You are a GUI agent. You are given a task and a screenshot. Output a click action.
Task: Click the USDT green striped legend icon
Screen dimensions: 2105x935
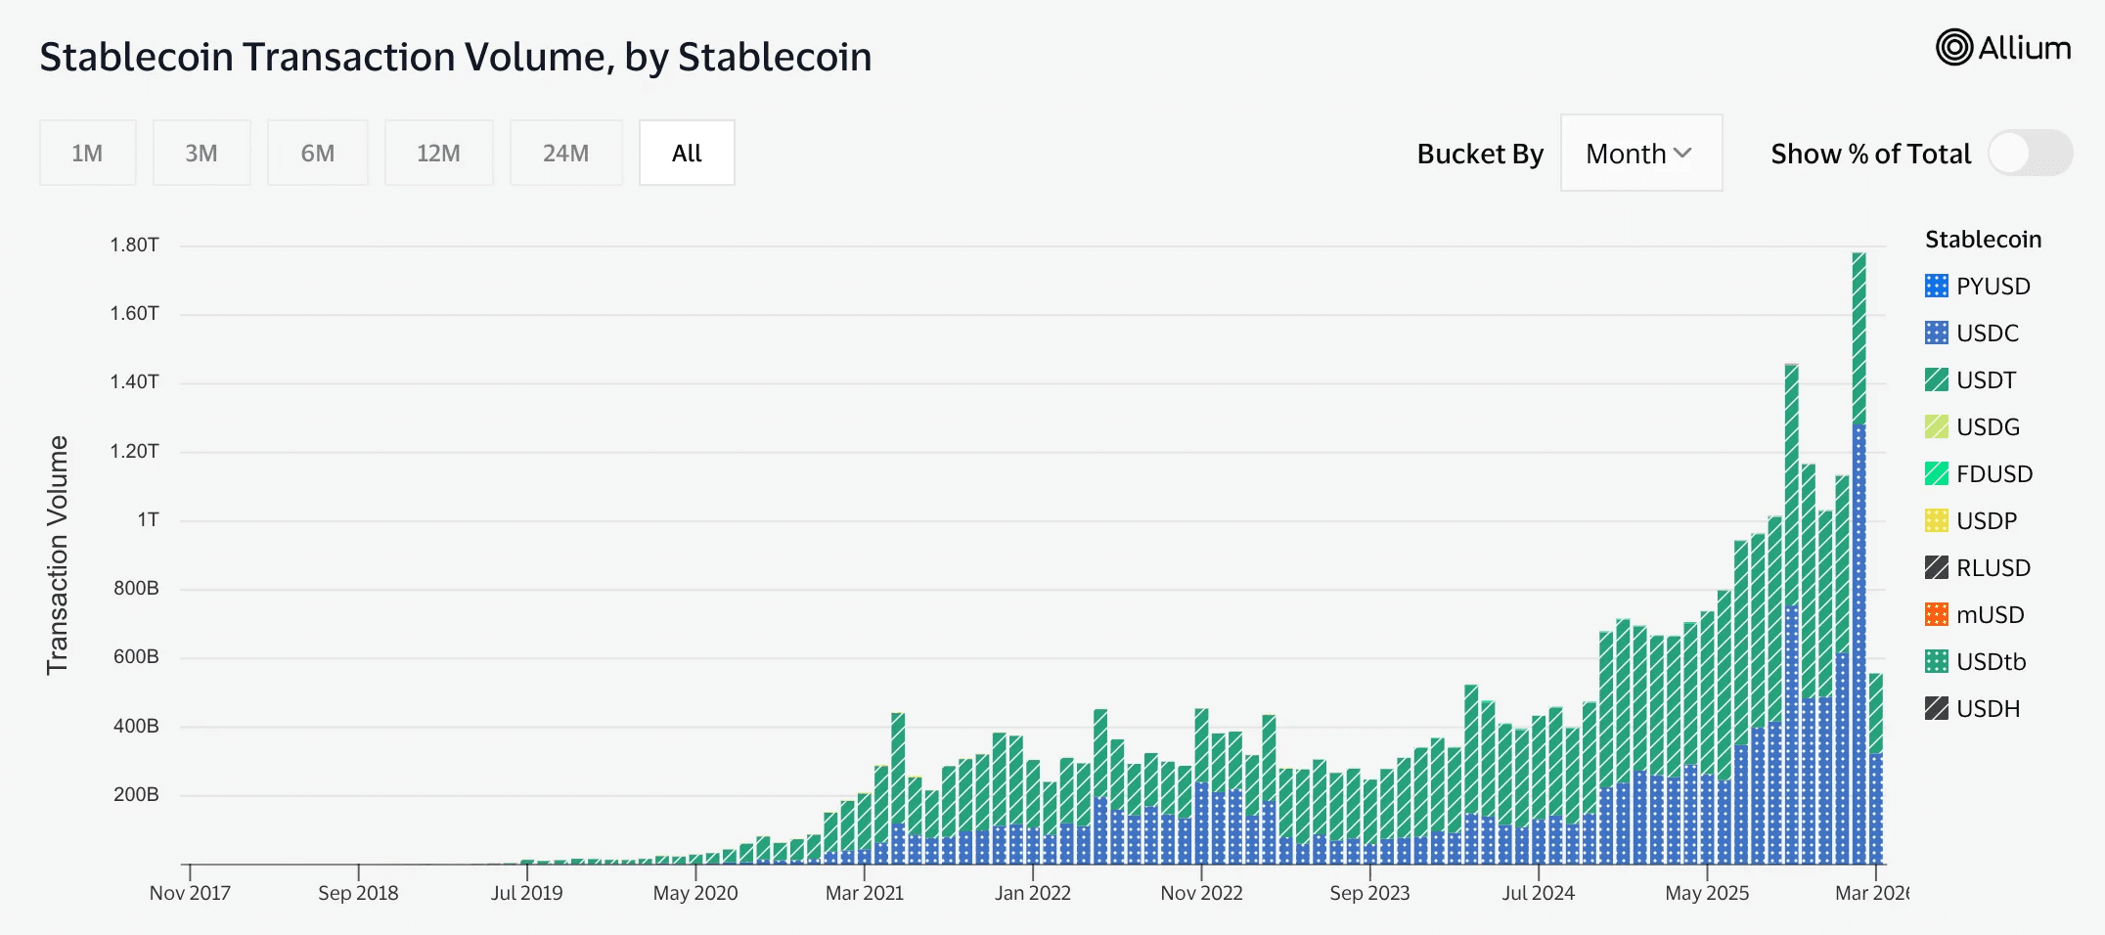[x=1936, y=379]
